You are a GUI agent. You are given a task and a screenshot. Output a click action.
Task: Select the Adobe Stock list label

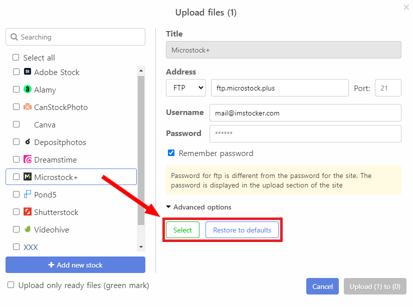[x=57, y=72]
